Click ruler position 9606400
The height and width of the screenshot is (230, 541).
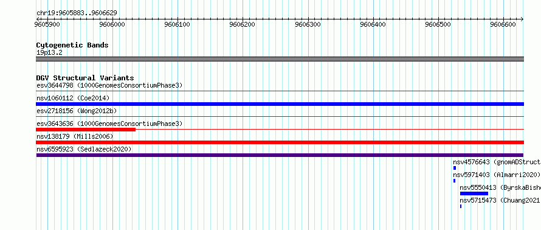373,24
